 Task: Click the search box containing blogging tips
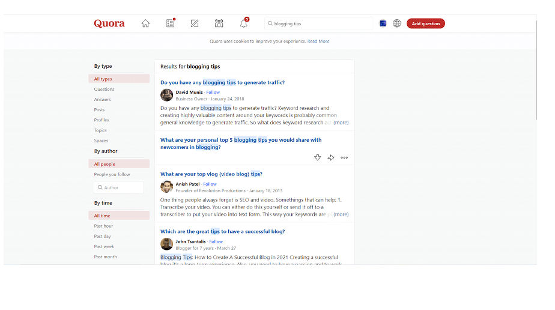pos(318,23)
